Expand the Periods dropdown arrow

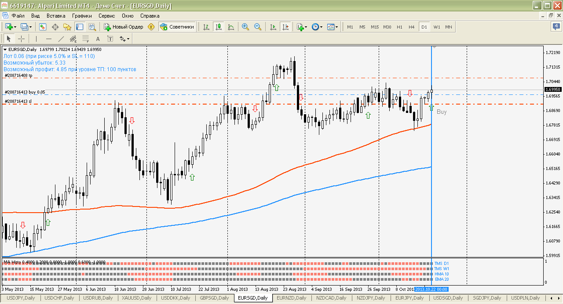click(322, 27)
